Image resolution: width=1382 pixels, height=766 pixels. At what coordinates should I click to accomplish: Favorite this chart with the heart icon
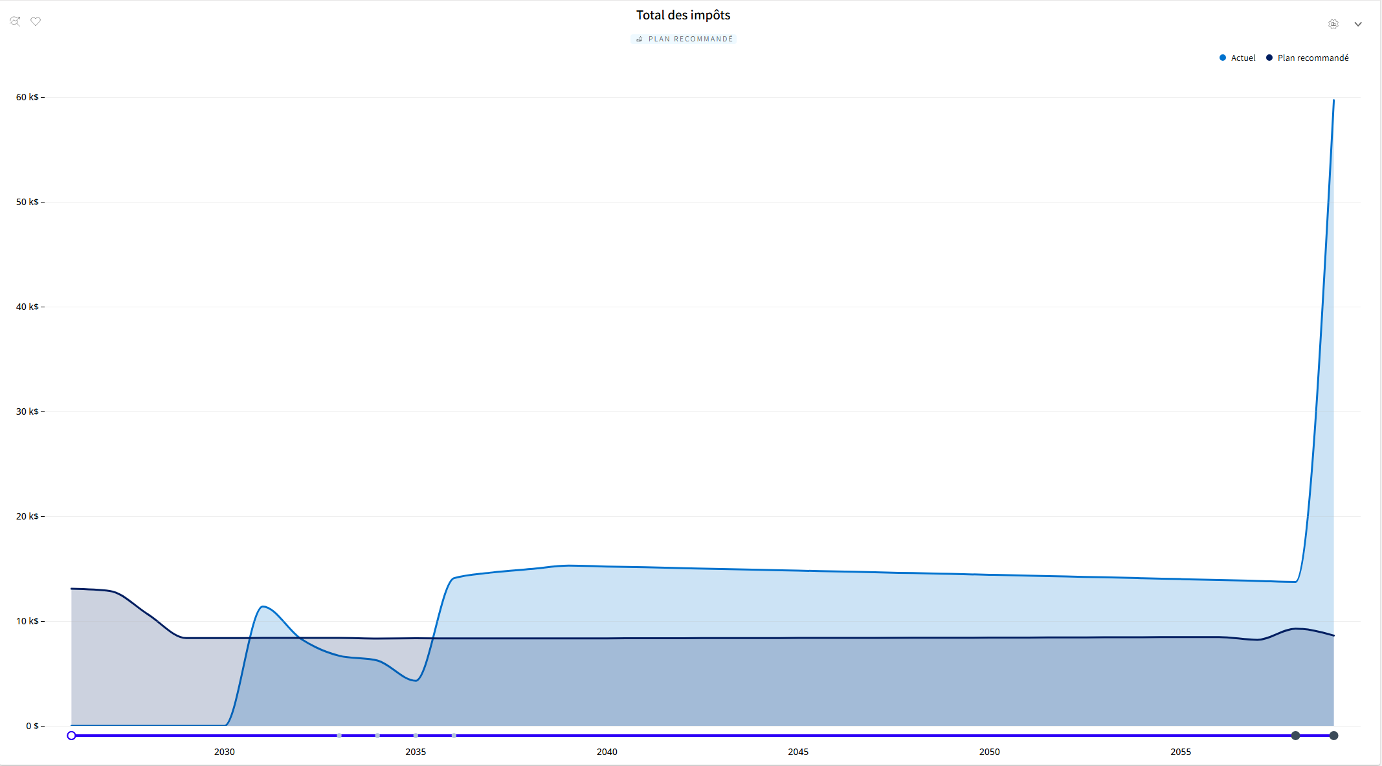point(36,21)
